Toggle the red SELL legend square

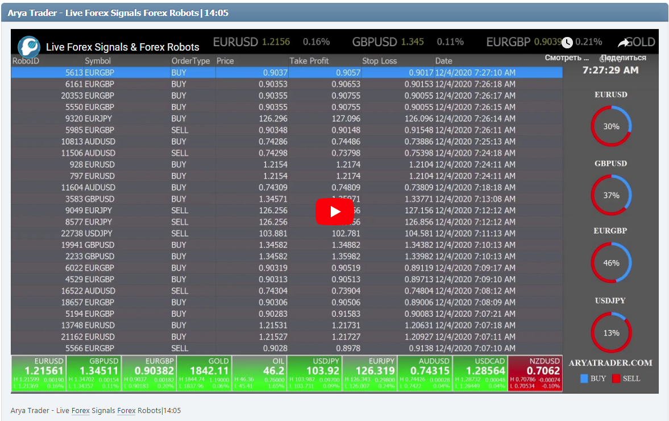tap(616, 378)
